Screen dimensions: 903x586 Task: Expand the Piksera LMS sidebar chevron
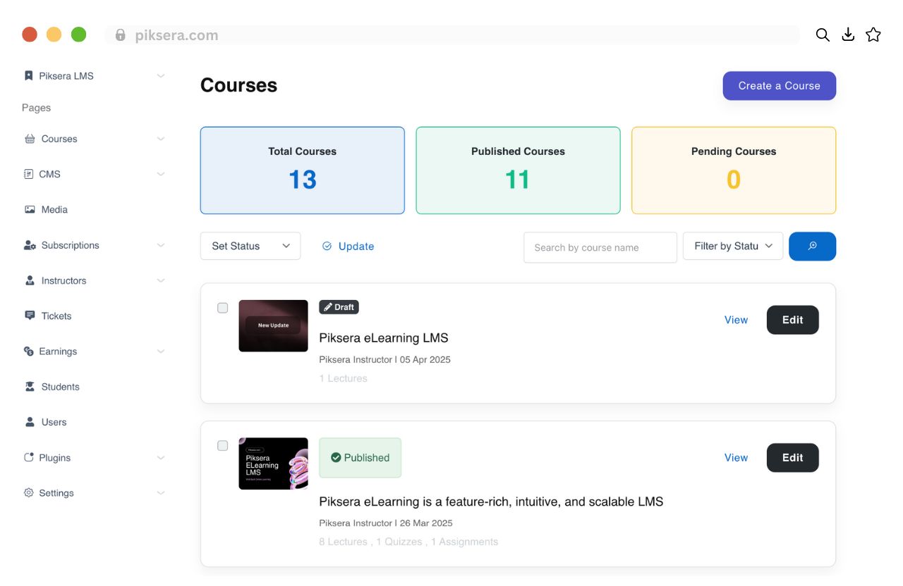(161, 76)
